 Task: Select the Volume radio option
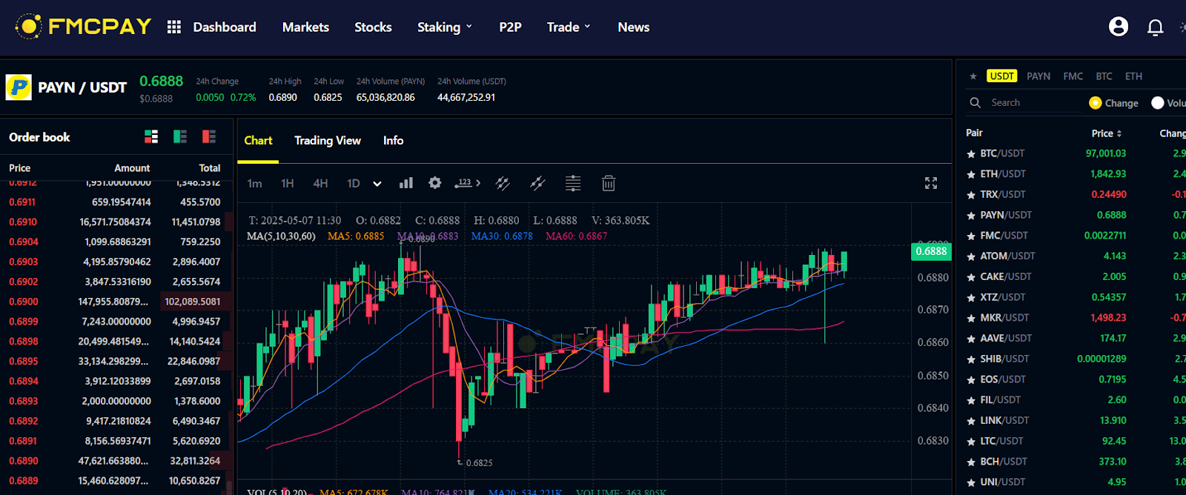[x=1158, y=103]
